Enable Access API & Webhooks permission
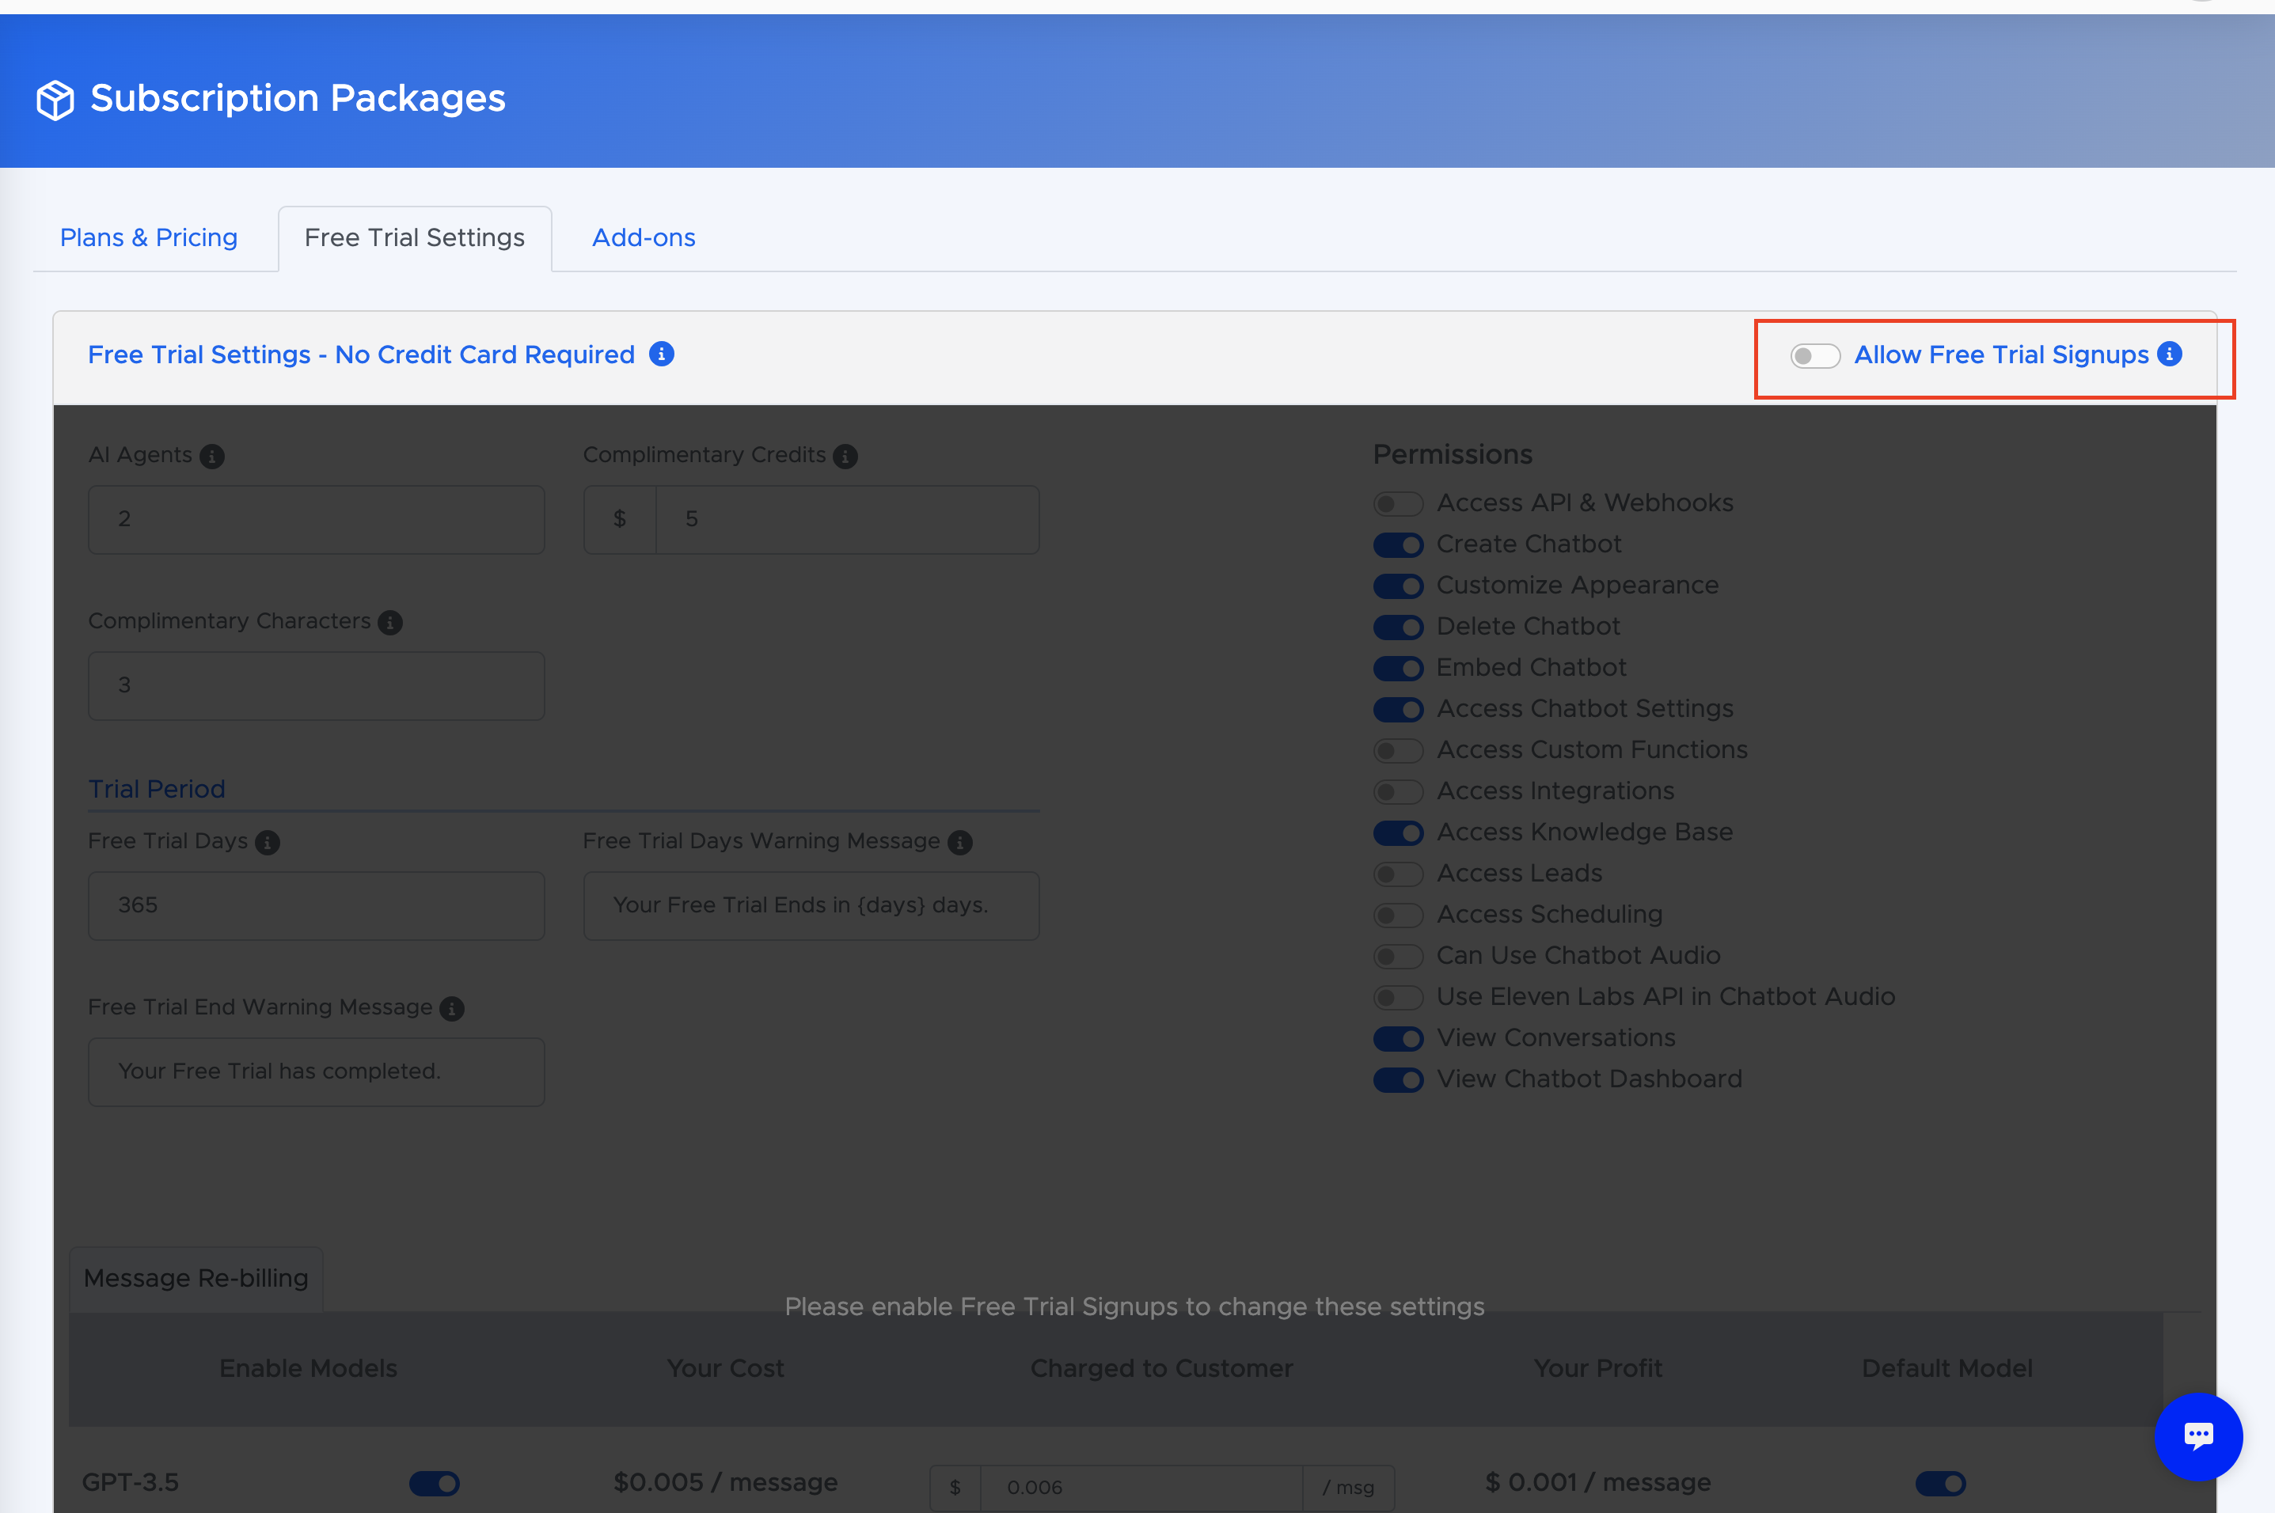This screenshot has width=2275, height=1513. 1398,504
